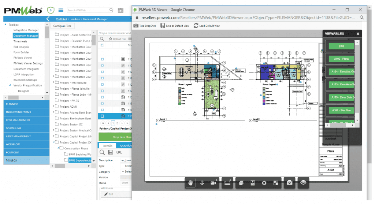Close the Viewables panel

(358, 34)
